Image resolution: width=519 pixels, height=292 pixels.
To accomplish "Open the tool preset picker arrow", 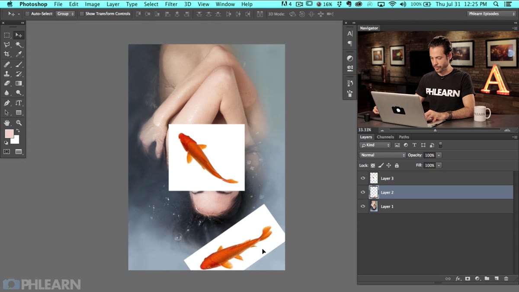I will 18,14.
